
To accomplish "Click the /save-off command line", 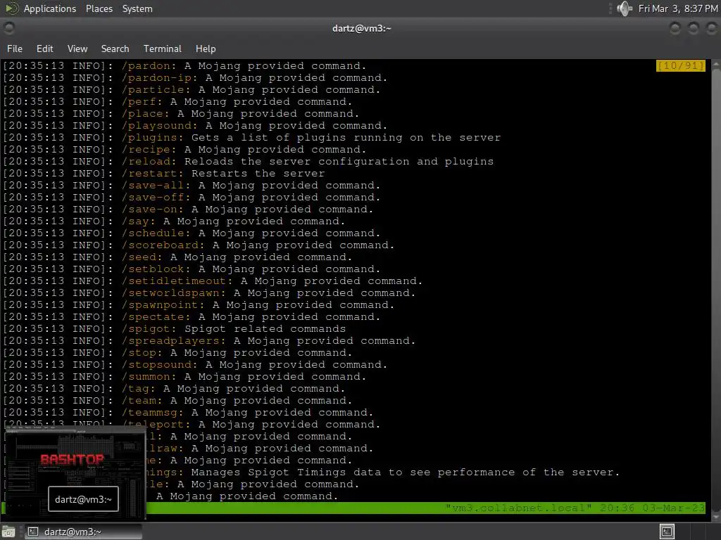I will pyautogui.click(x=192, y=197).
